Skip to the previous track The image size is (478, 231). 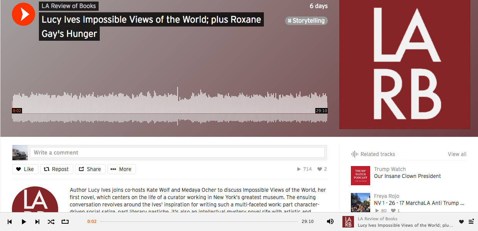pyautogui.click(x=10, y=222)
